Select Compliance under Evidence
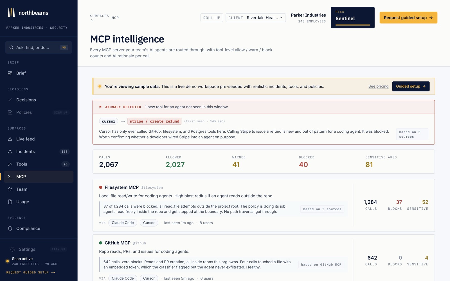Screen dimensions: 450x281 click(x=39, y=229)
